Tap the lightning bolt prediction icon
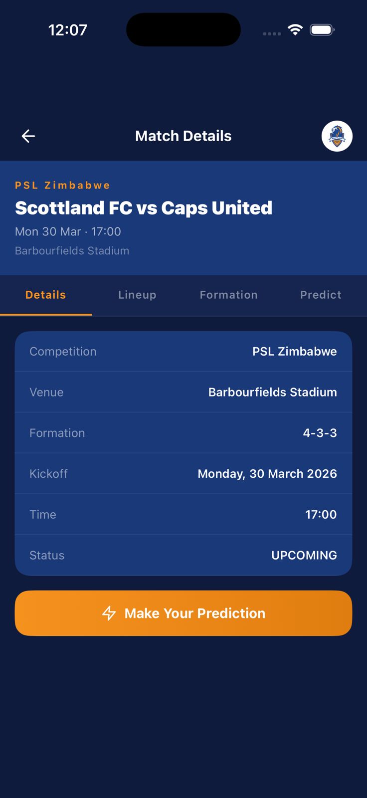 [109, 613]
